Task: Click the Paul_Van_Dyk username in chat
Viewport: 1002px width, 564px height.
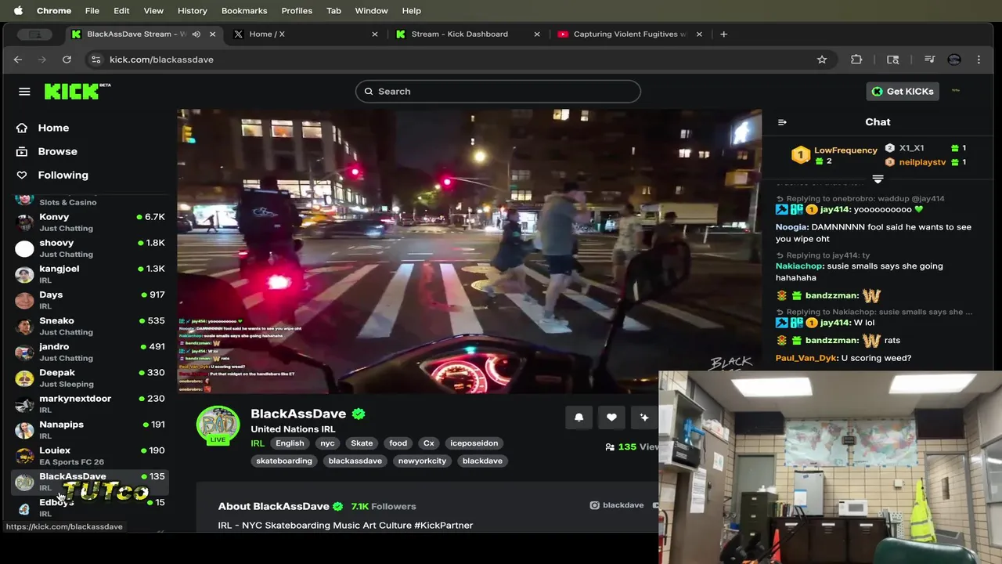Action: (x=806, y=358)
